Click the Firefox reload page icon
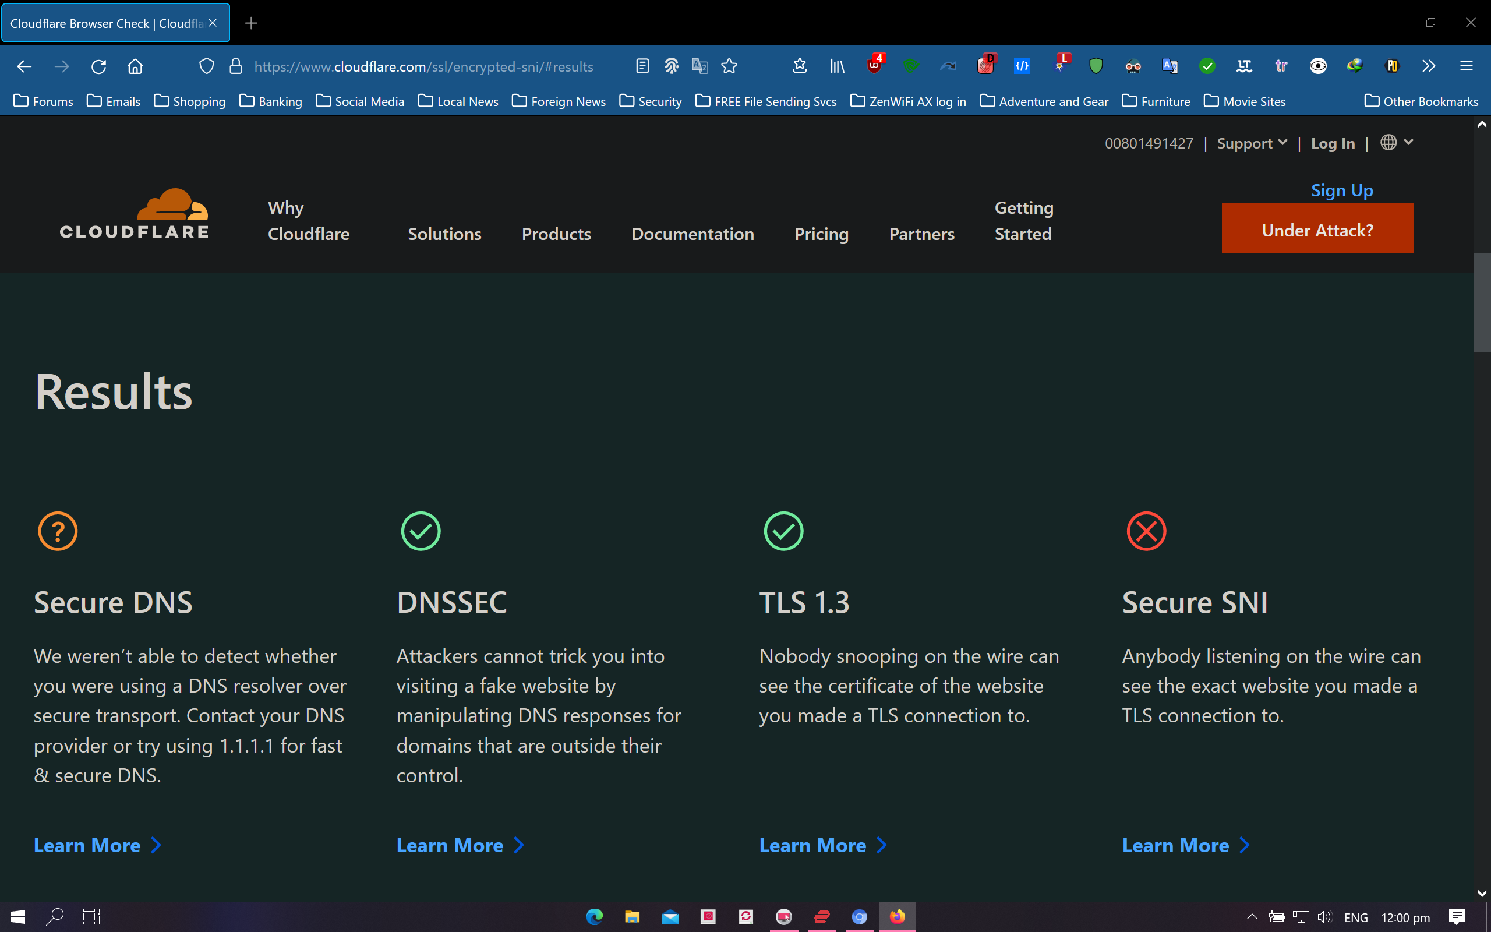The height and width of the screenshot is (932, 1491). [98, 66]
